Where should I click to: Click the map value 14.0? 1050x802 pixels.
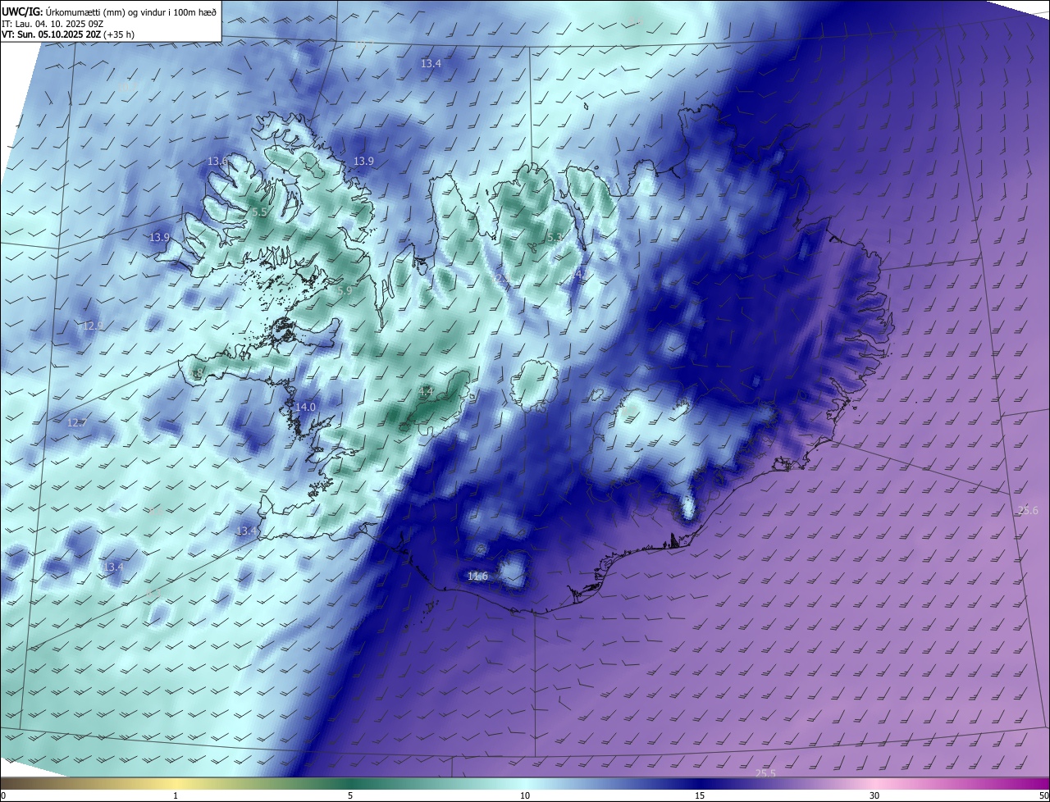point(305,407)
